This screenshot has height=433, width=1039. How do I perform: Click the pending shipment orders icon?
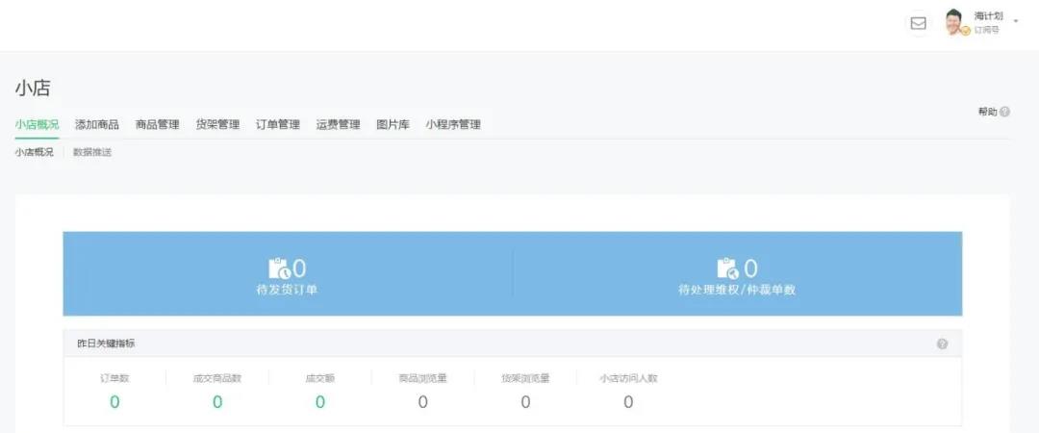tap(278, 268)
